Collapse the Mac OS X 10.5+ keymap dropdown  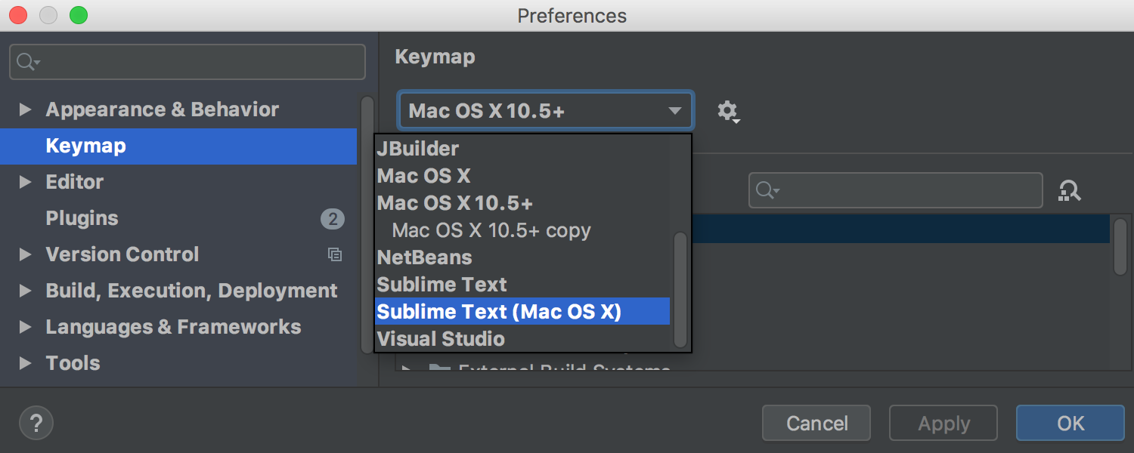(x=545, y=112)
